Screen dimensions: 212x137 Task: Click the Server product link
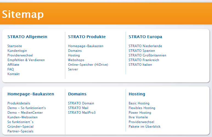coord(73,69)
